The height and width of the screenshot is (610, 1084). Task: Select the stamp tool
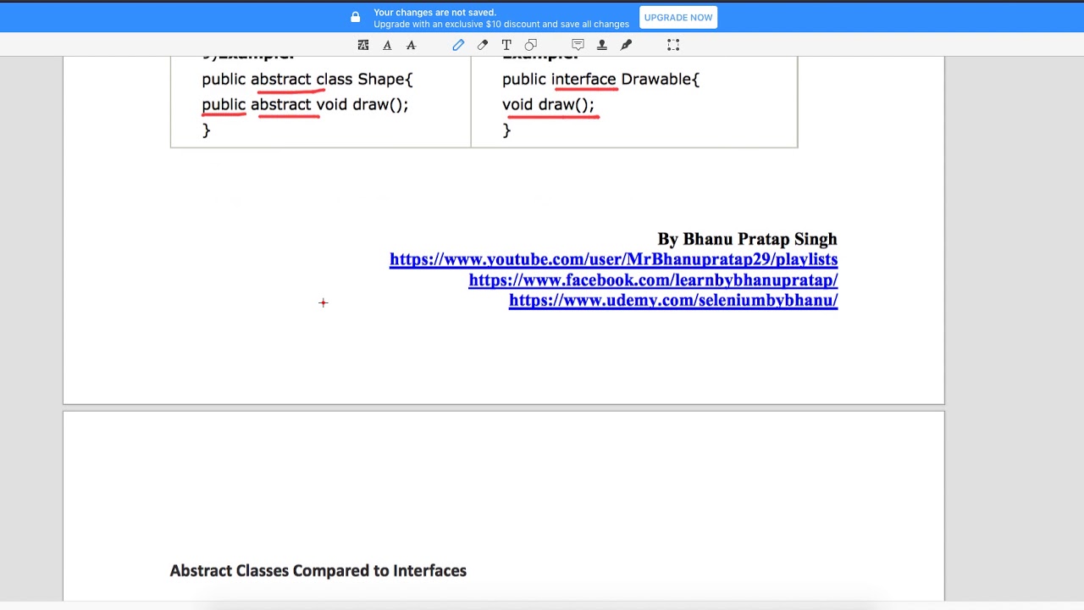pyautogui.click(x=602, y=45)
